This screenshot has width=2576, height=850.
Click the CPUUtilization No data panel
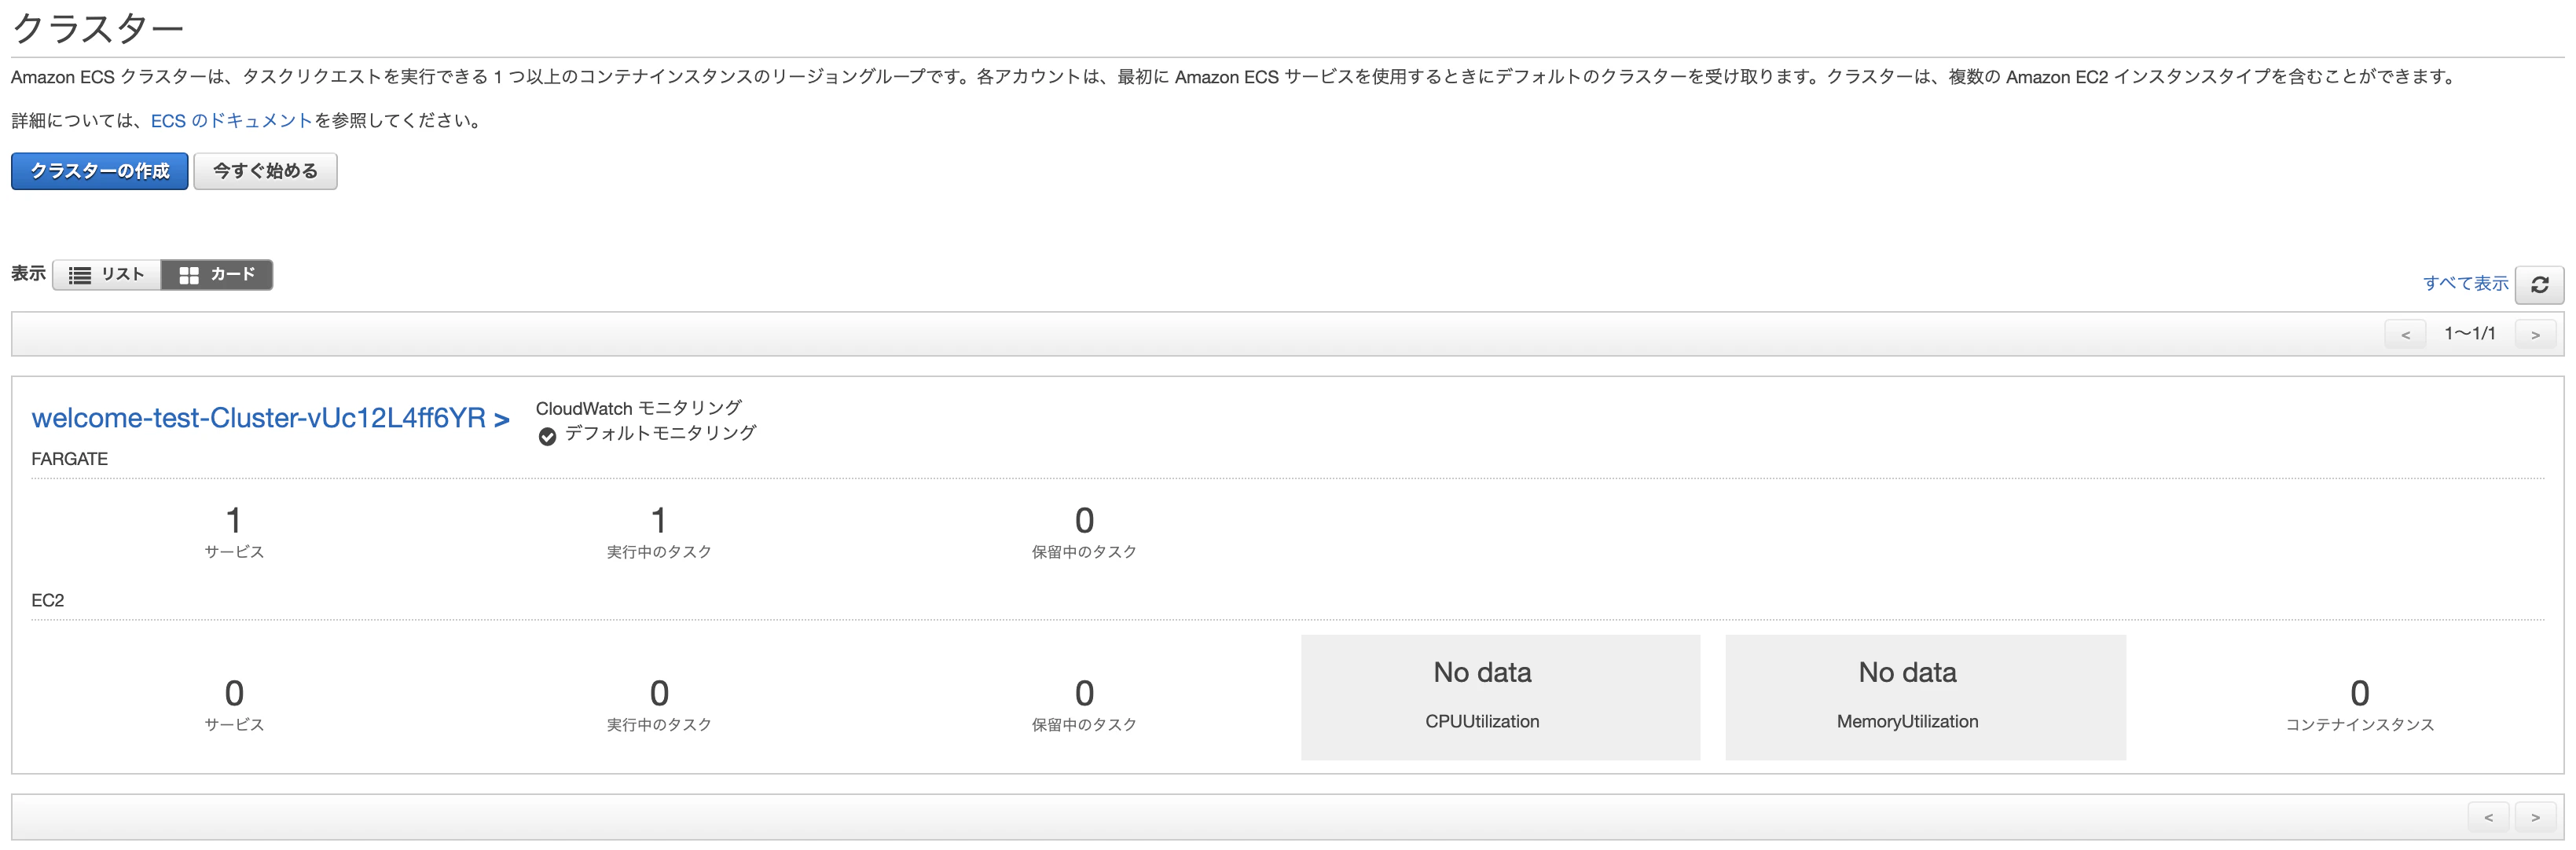(1500, 697)
